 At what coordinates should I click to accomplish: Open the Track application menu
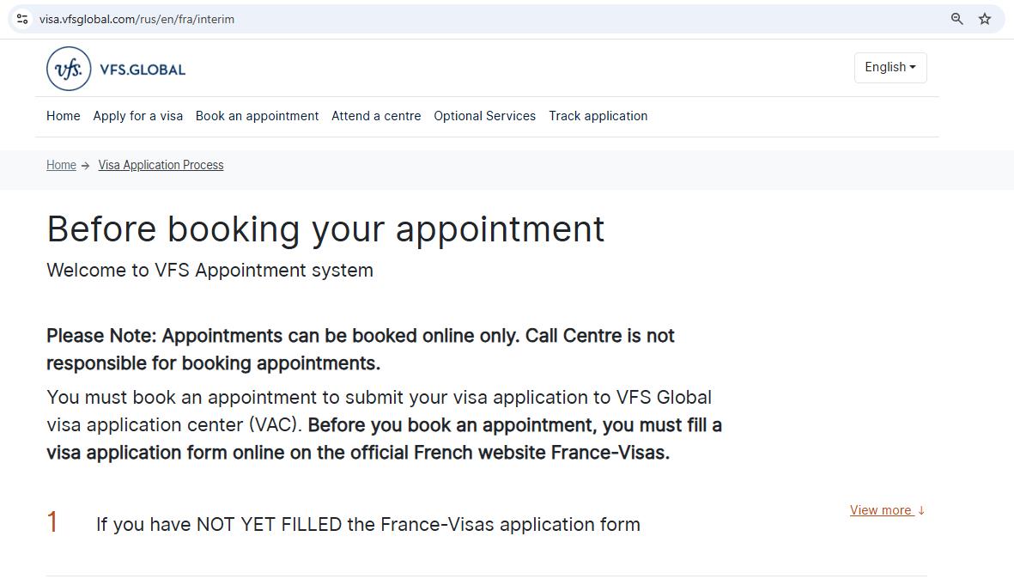click(598, 115)
